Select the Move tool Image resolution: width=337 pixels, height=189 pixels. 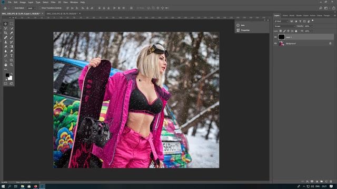click(x=6, y=24)
